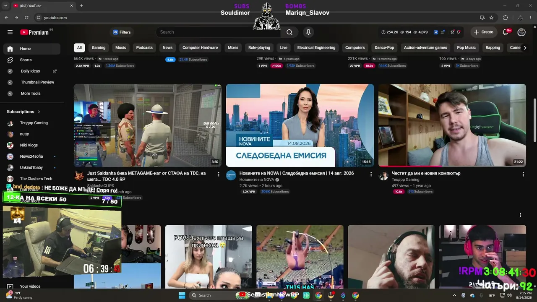Show more category chips with right arrow
This screenshot has width=537, height=302.
point(524,48)
